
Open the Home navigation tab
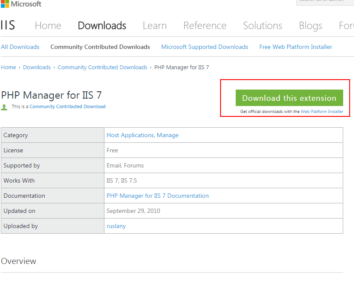48,26
